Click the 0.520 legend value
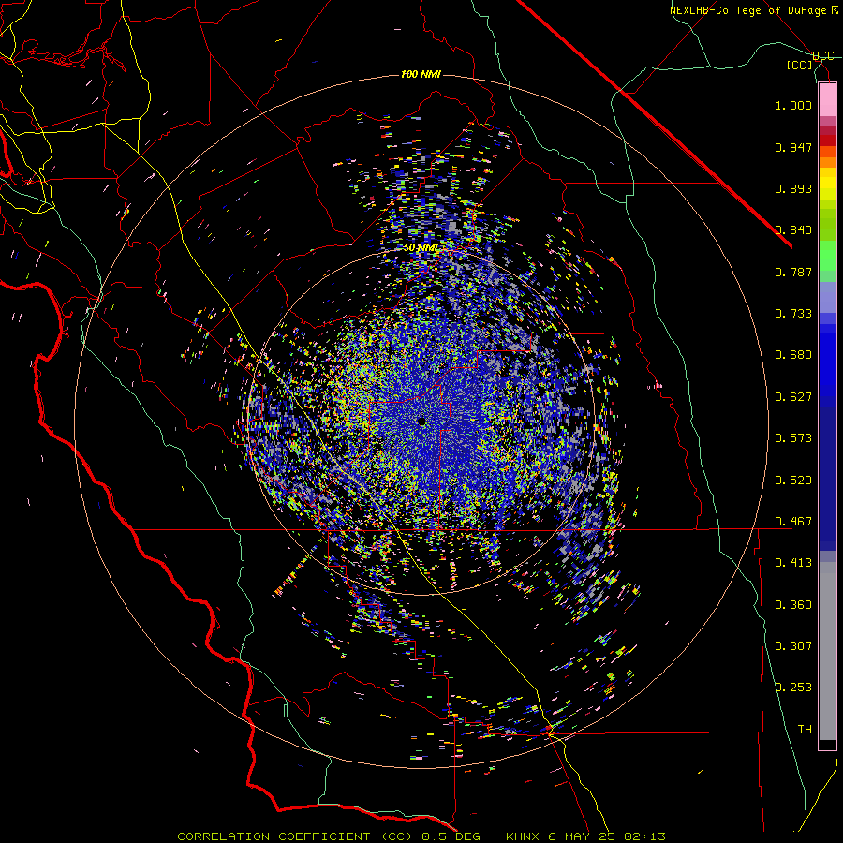 [x=793, y=481]
